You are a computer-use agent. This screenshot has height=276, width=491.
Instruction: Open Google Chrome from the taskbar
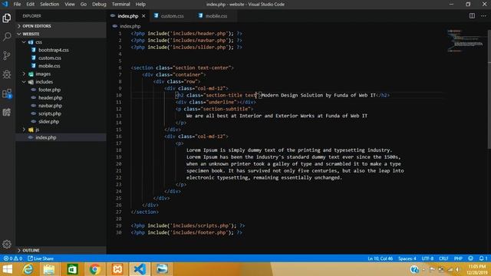click(94, 269)
